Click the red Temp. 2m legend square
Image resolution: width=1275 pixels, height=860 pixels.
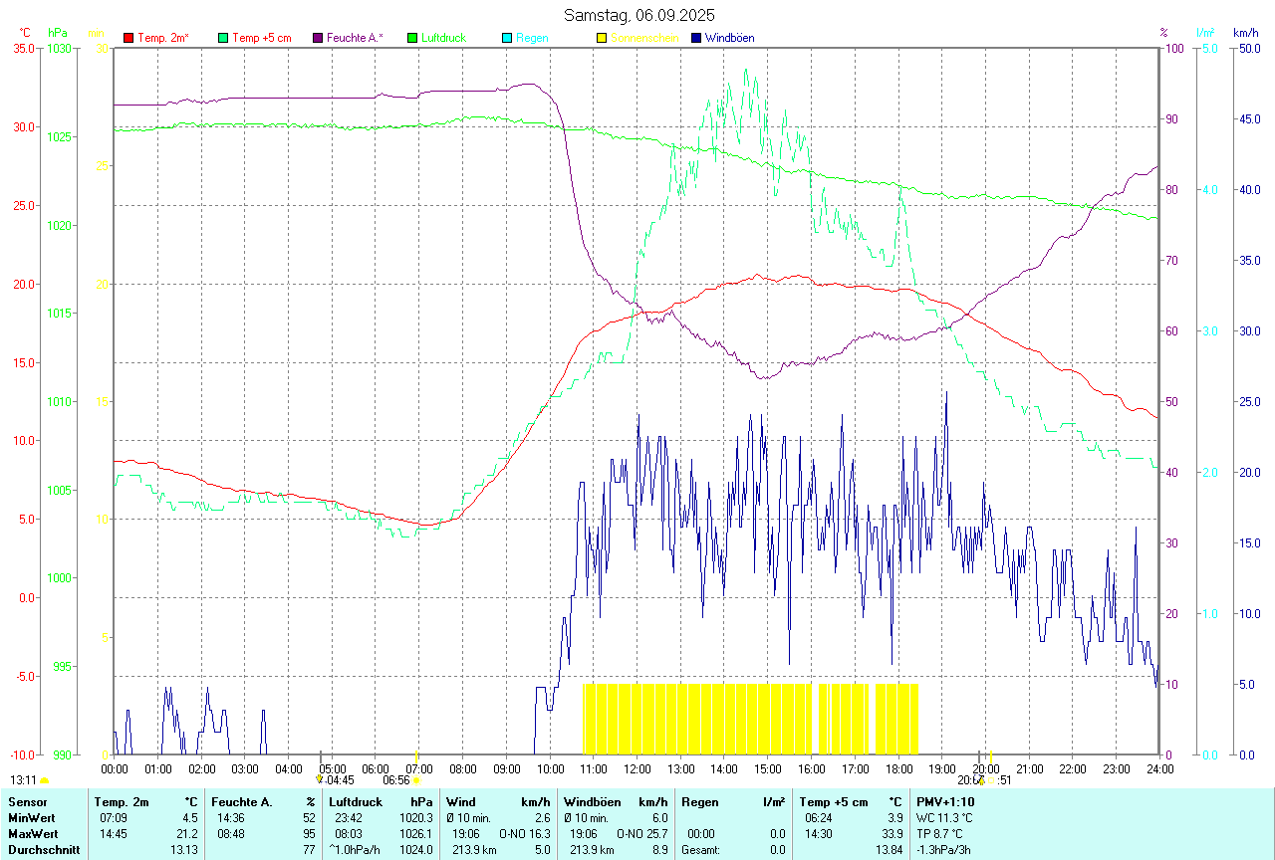coord(128,38)
